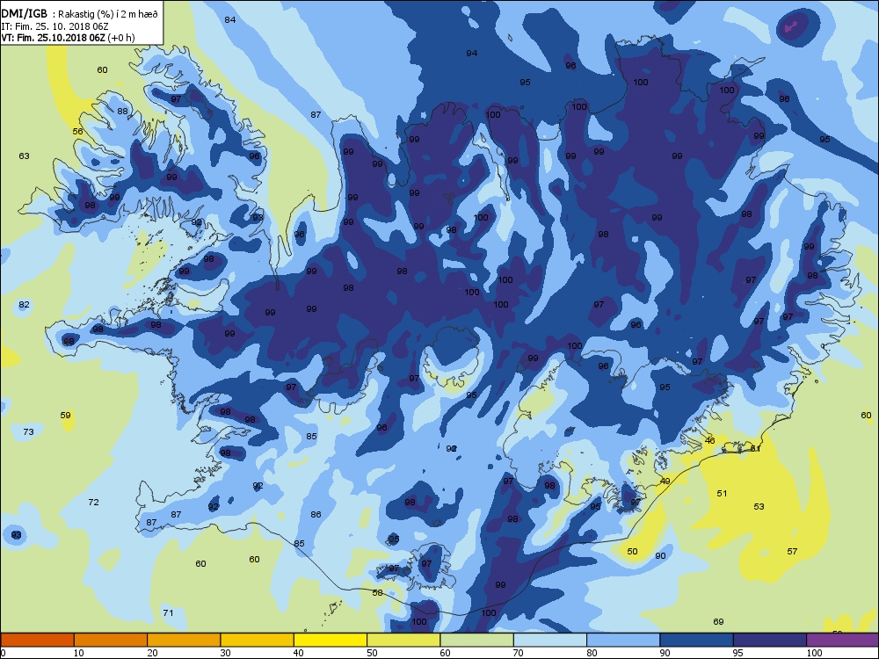Click the '58' humidity reading
879x659 pixels.
(377, 593)
